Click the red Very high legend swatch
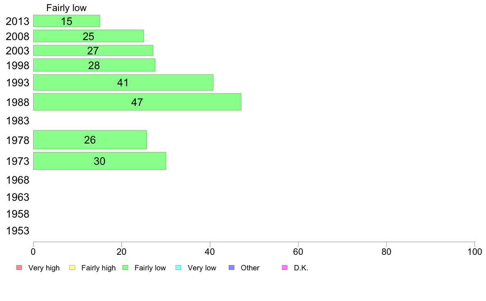Image resolution: width=486 pixels, height=301 pixels. pos(19,267)
